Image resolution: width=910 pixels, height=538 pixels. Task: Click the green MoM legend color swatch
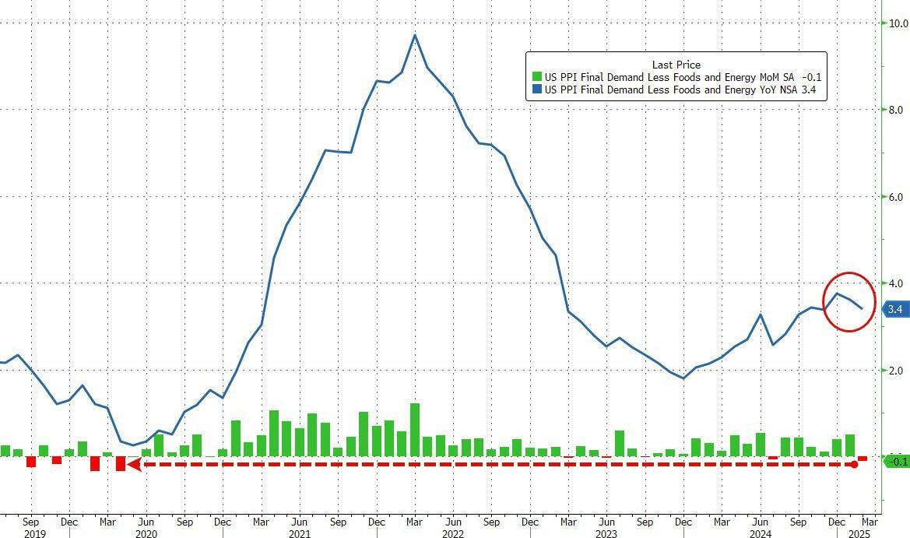536,77
